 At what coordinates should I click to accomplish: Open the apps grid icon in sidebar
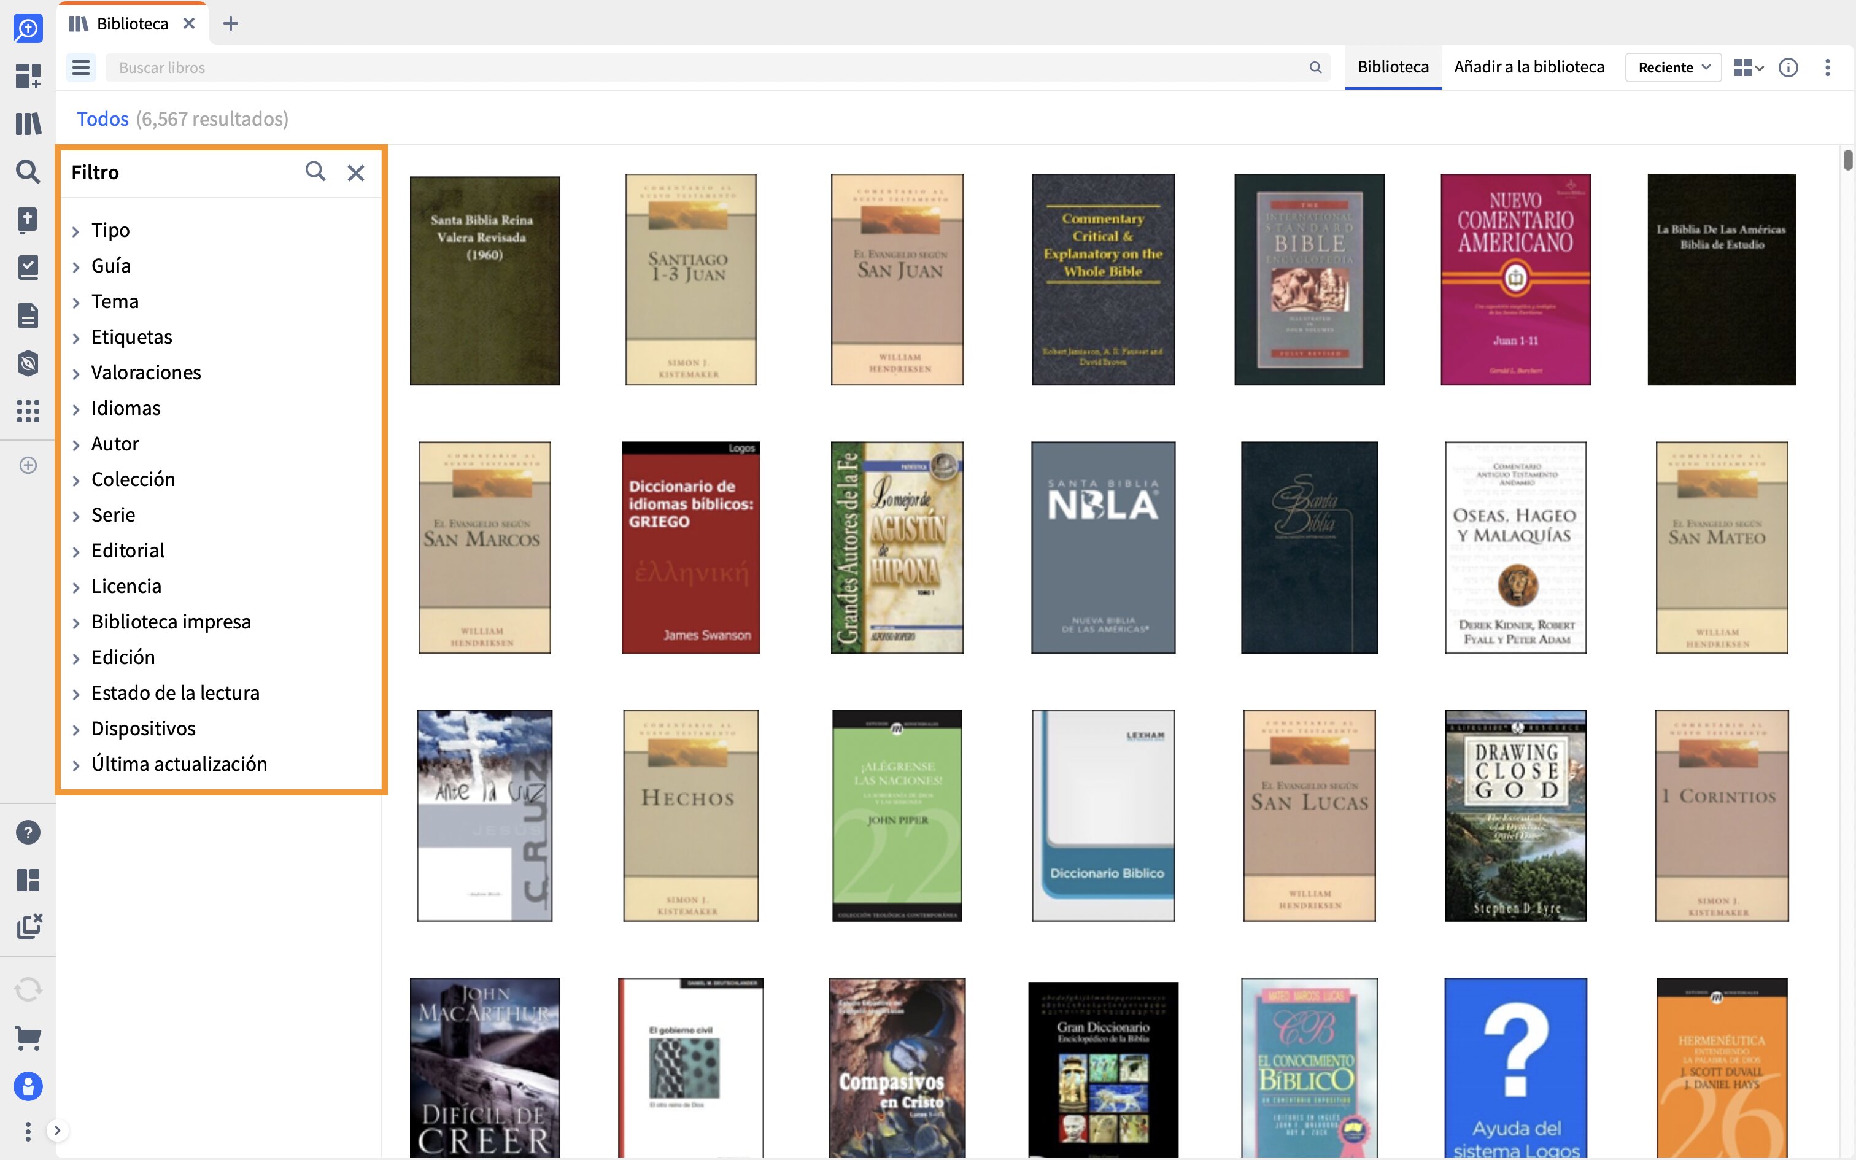coord(28,411)
